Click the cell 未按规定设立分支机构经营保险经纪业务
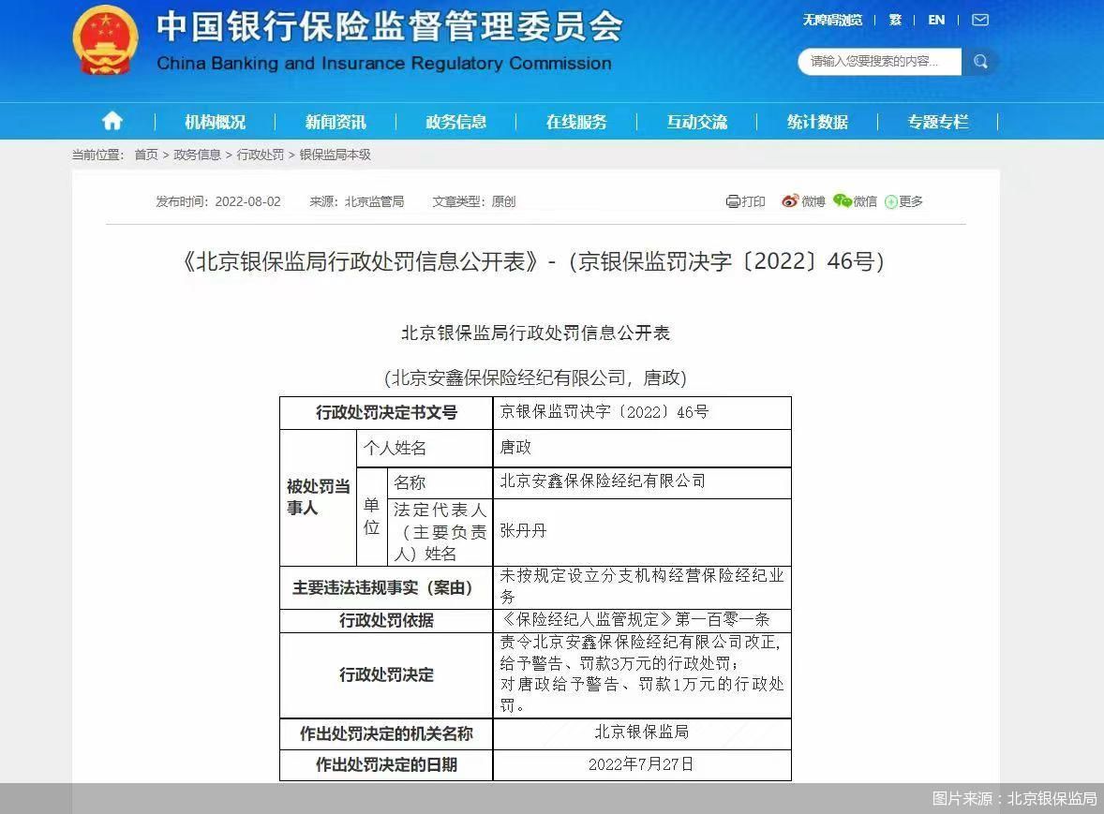 tap(641, 586)
